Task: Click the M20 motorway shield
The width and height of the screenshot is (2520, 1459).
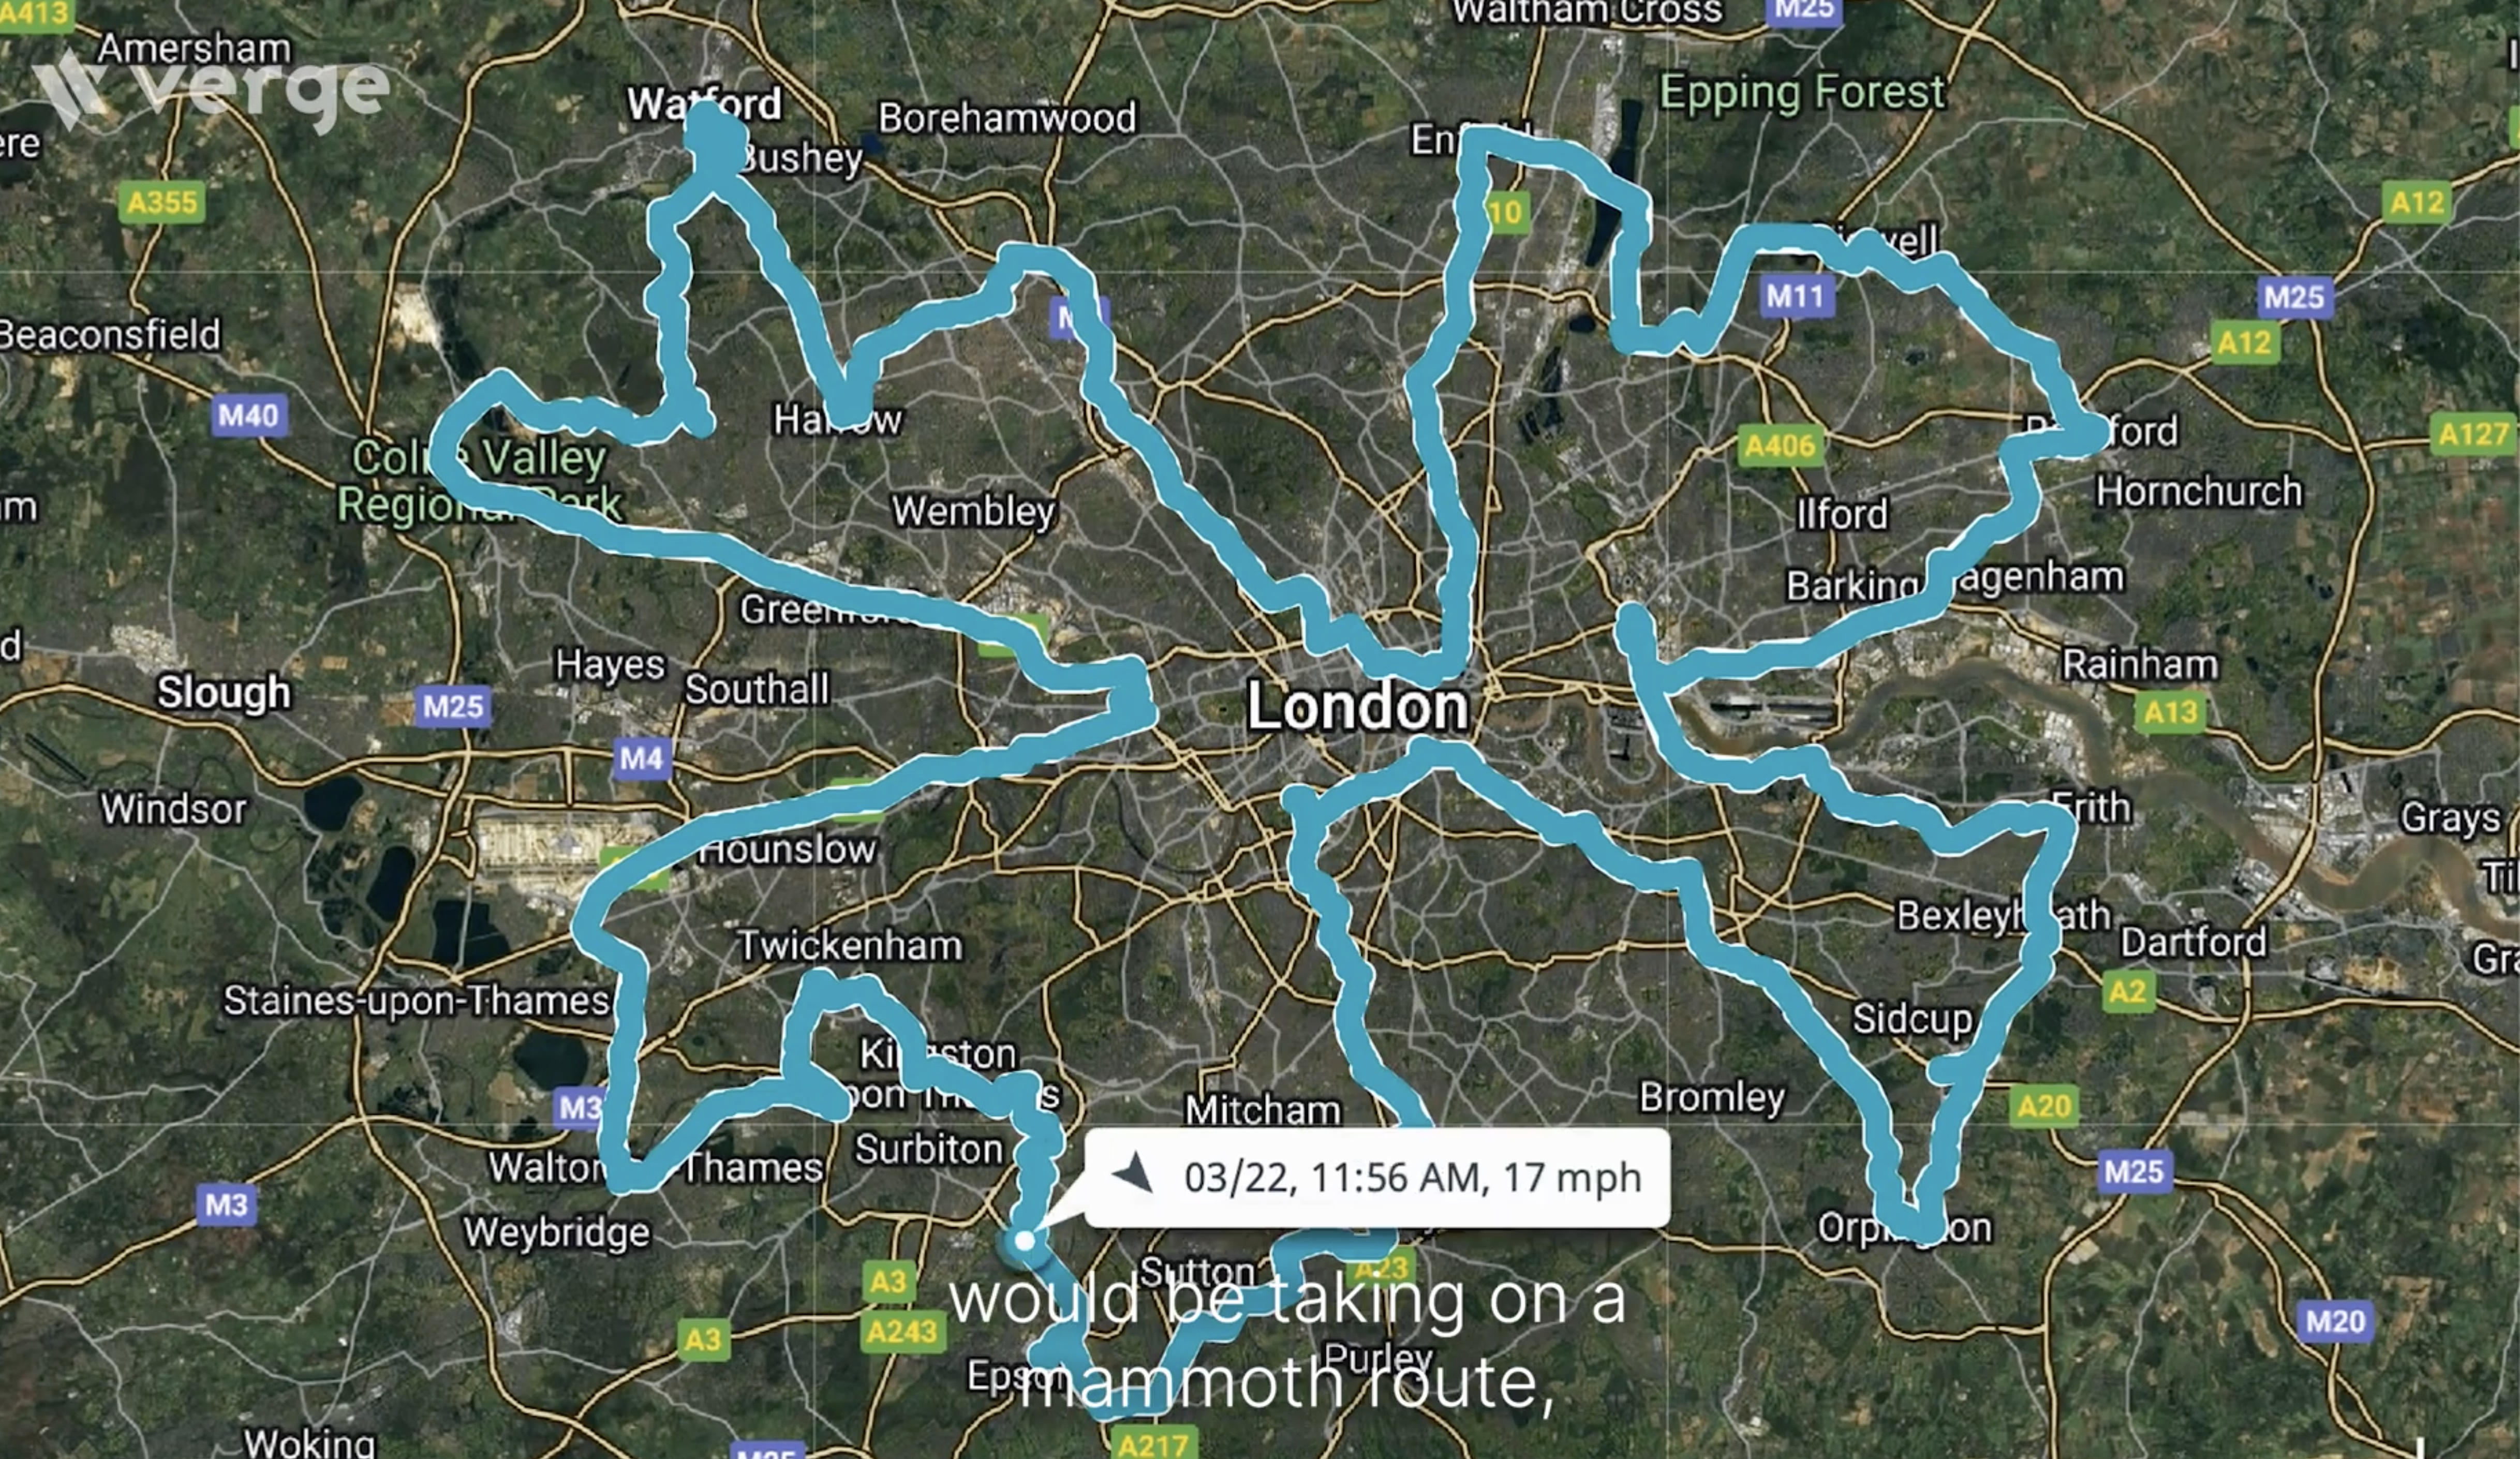Action: 2335,1321
